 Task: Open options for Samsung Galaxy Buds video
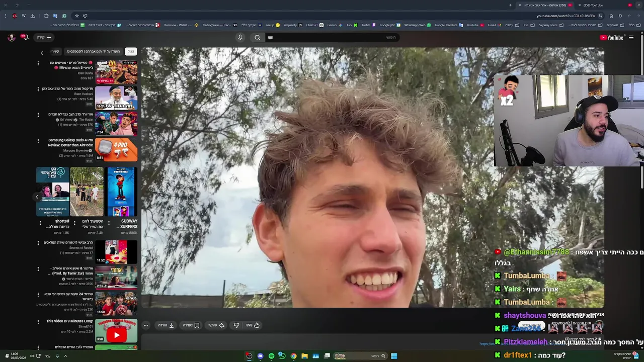(x=38, y=141)
